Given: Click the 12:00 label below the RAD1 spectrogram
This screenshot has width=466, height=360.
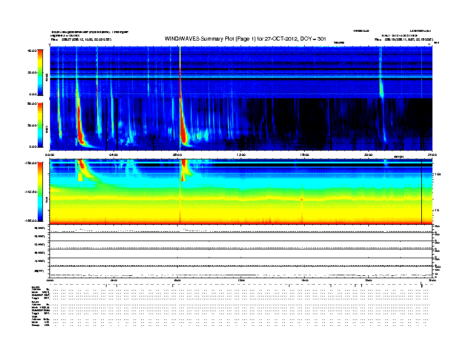Looking at the screenshot, I should (x=241, y=155).
